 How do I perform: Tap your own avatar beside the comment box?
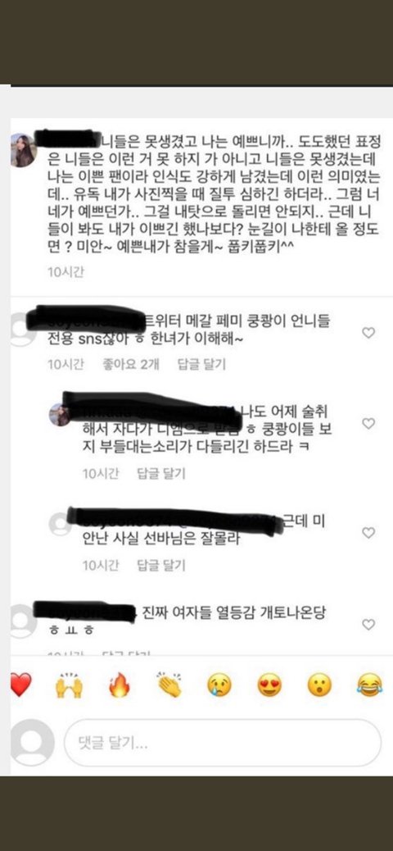(33, 743)
